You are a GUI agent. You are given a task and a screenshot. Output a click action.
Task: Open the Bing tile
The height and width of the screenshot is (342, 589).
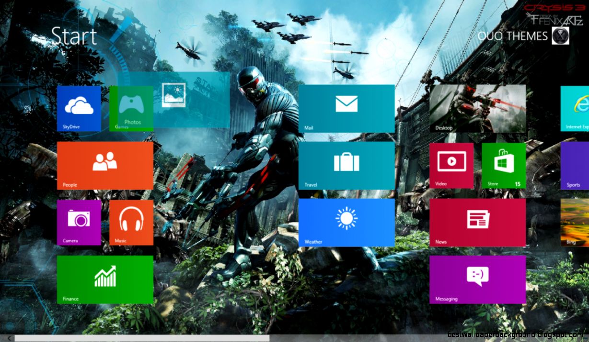[x=575, y=223]
